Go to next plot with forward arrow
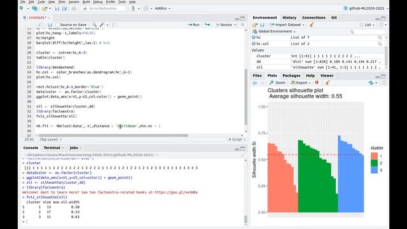407x229 pixels. coord(262,83)
